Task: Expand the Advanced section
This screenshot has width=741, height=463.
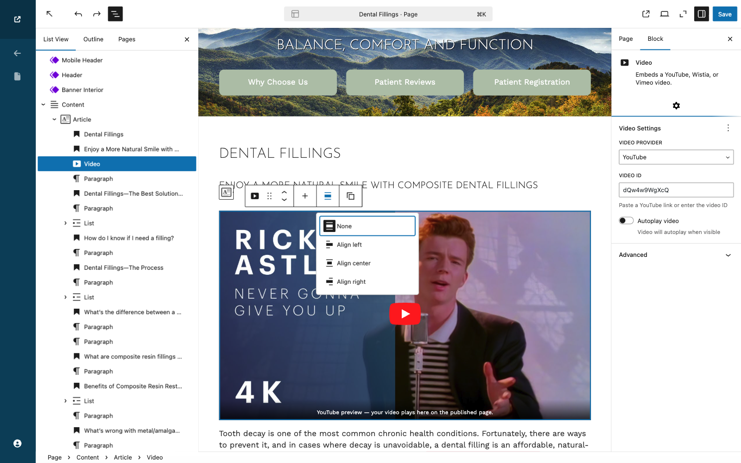Action: (x=676, y=255)
